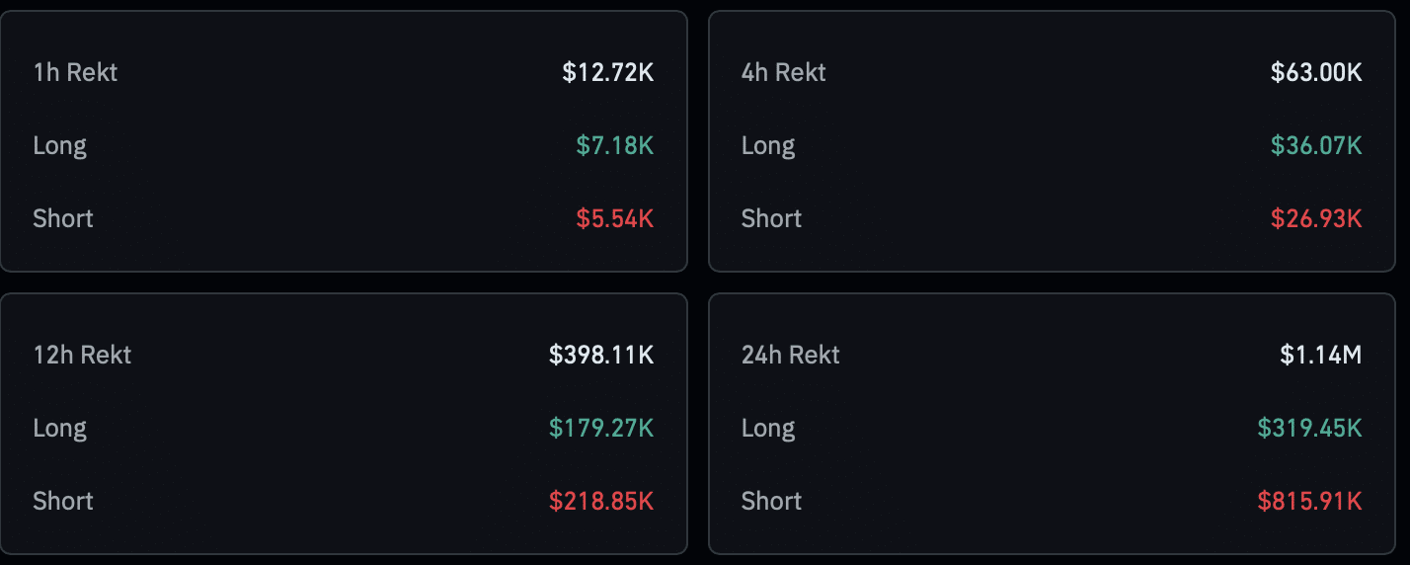Click the 24h Rekt label
Screen dimensions: 1410x565
click(791, 355)
